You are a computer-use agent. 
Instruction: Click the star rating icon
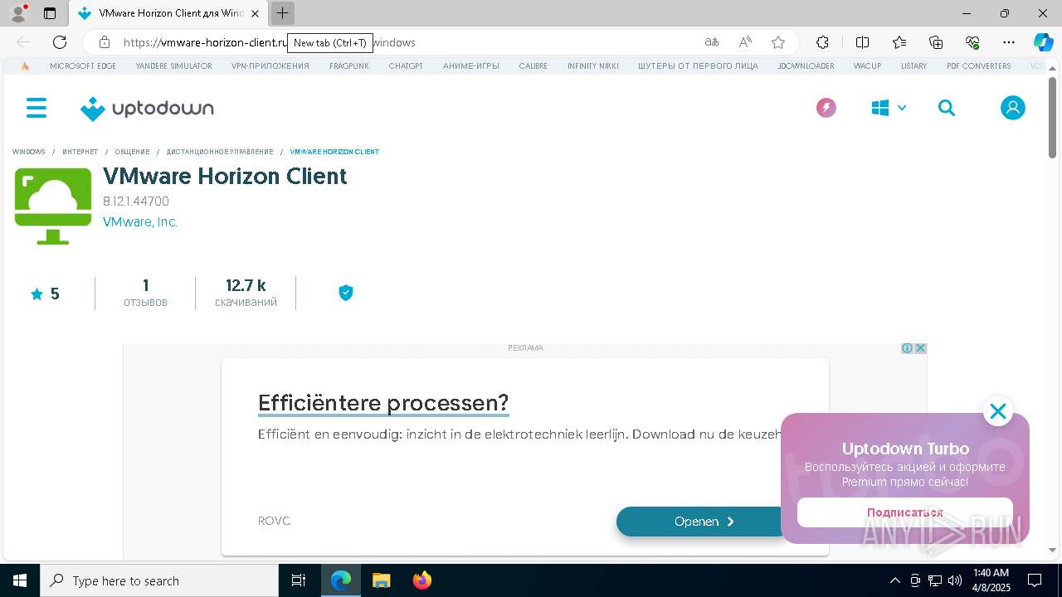tap(37, 294)
